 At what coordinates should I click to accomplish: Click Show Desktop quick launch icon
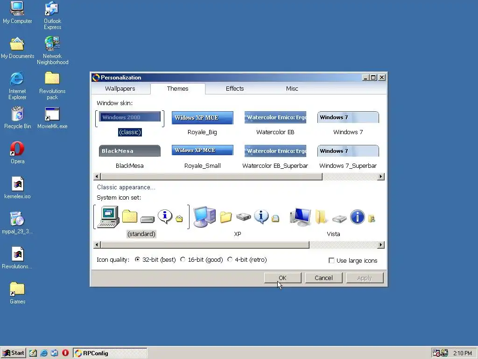[x=33, y=353]
